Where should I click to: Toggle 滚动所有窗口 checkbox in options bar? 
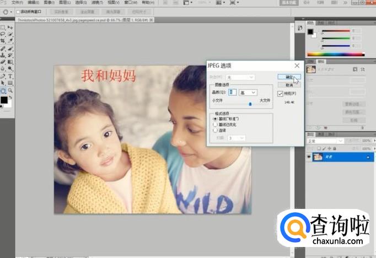click(x=18, y=11)
